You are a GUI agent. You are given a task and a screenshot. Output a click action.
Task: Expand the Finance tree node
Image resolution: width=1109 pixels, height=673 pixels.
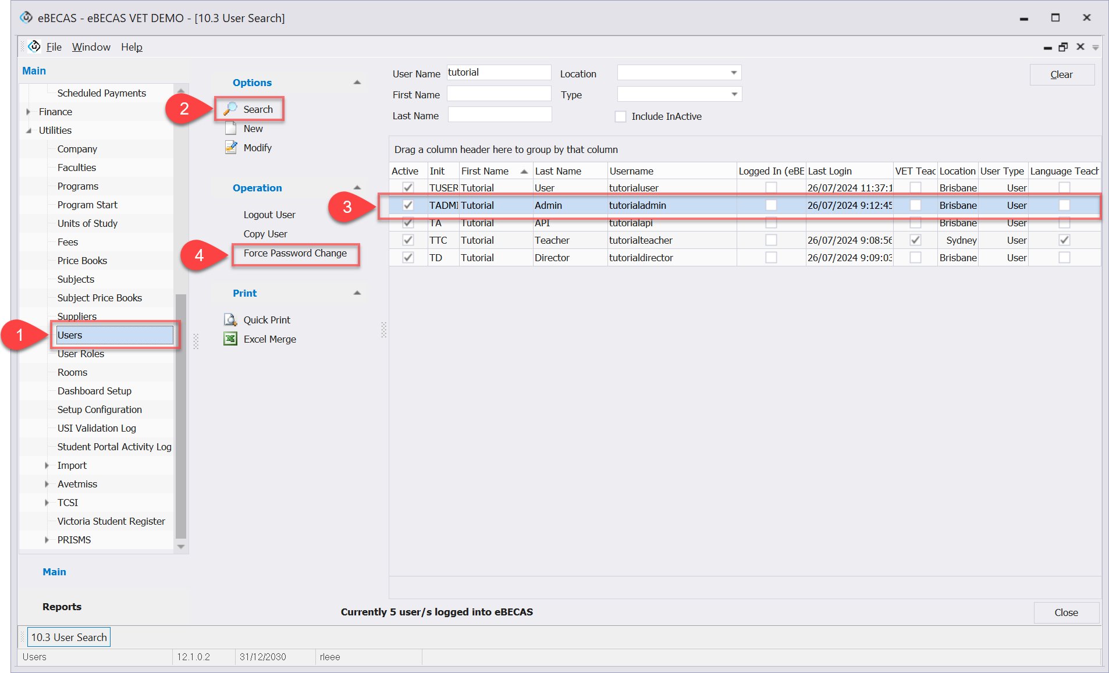point(28,112)
